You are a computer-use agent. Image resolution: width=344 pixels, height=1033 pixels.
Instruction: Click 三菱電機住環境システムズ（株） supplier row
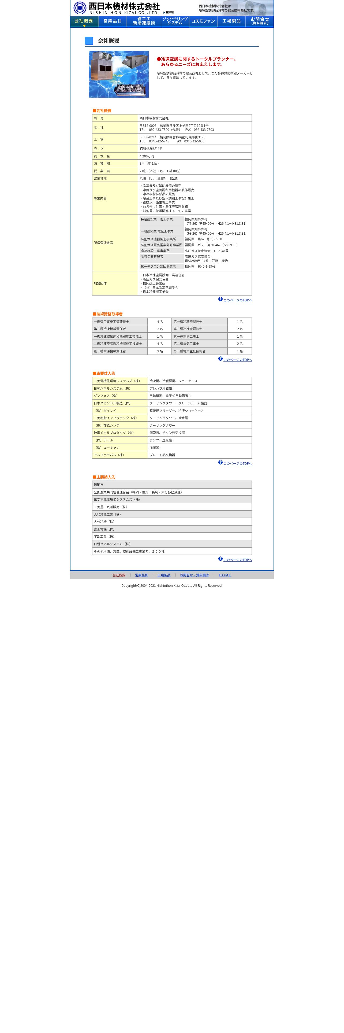[120, 381]
